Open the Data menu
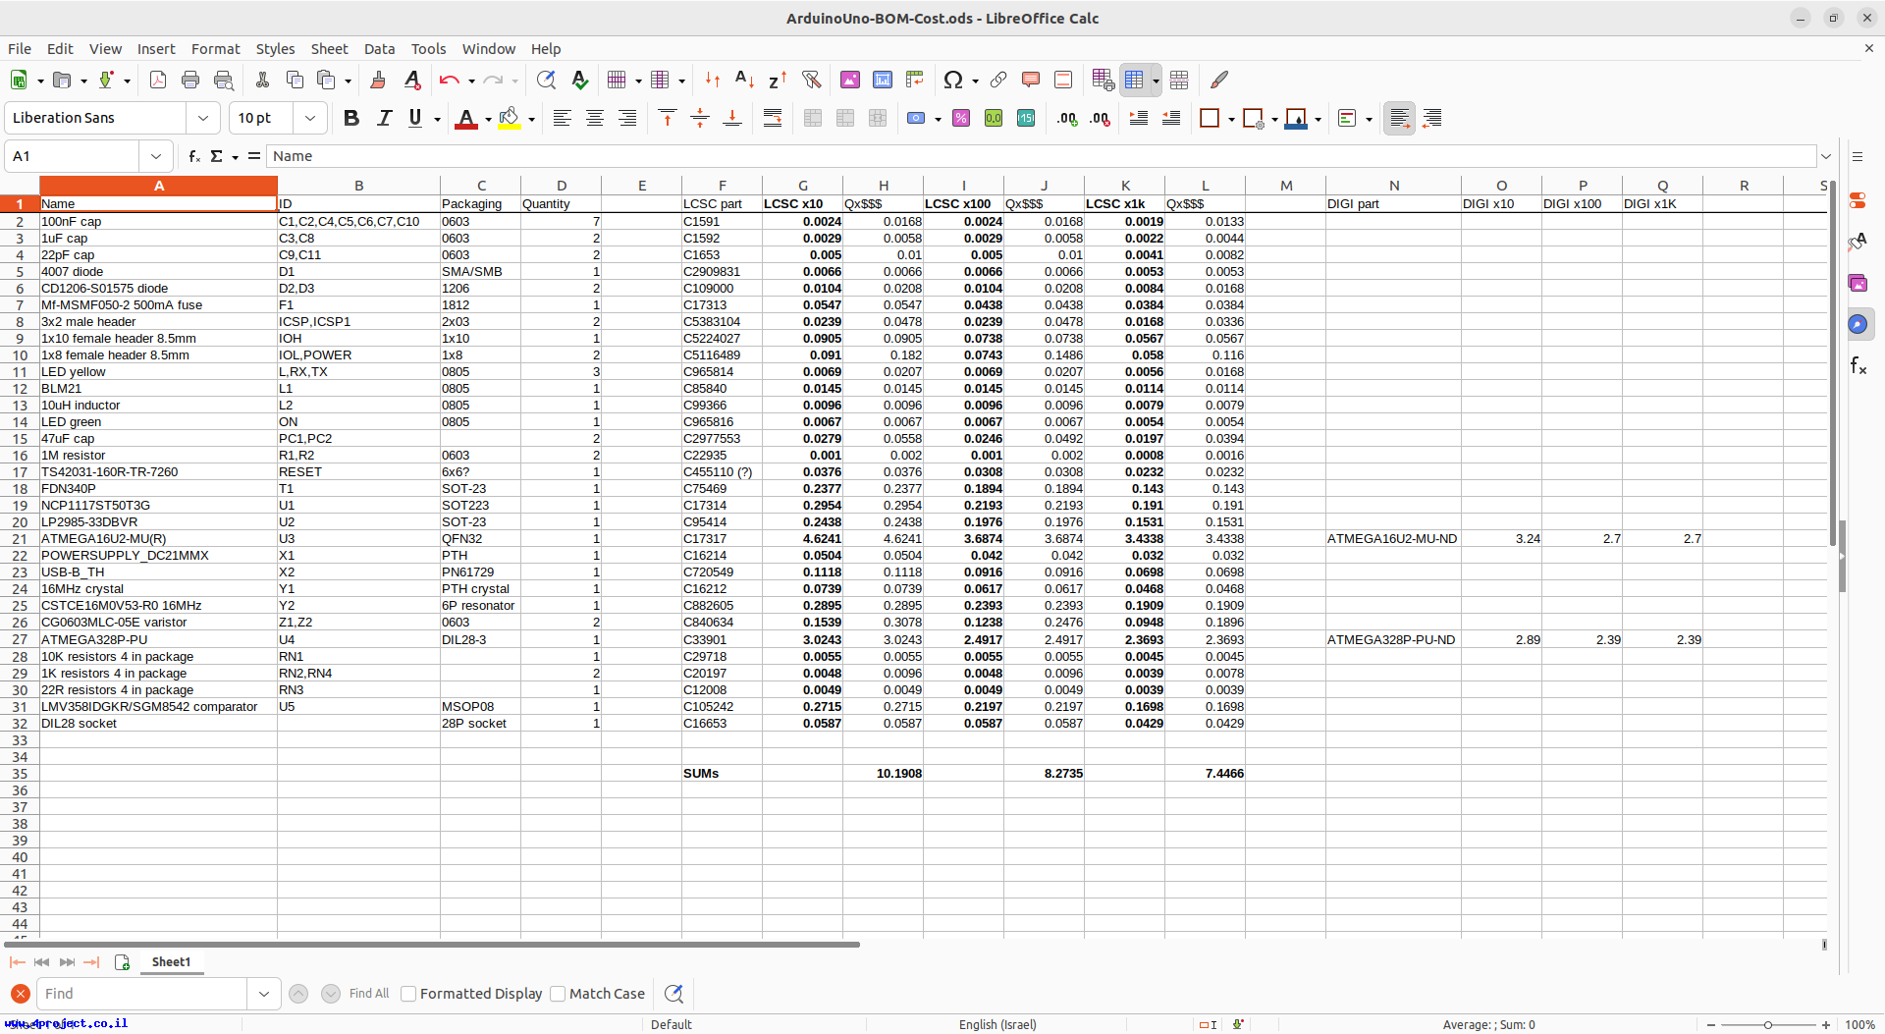 [x=379, y=49]
